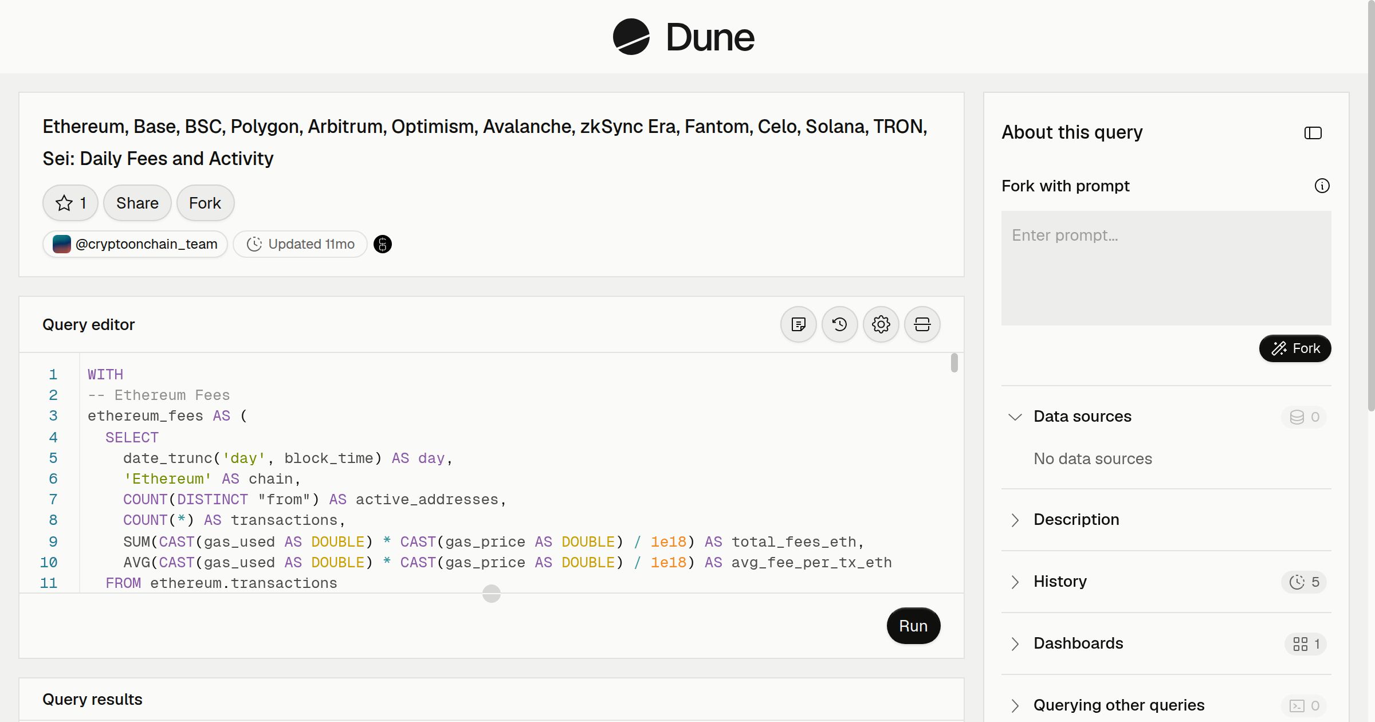Click the Query editor heading

click(89, 324)
